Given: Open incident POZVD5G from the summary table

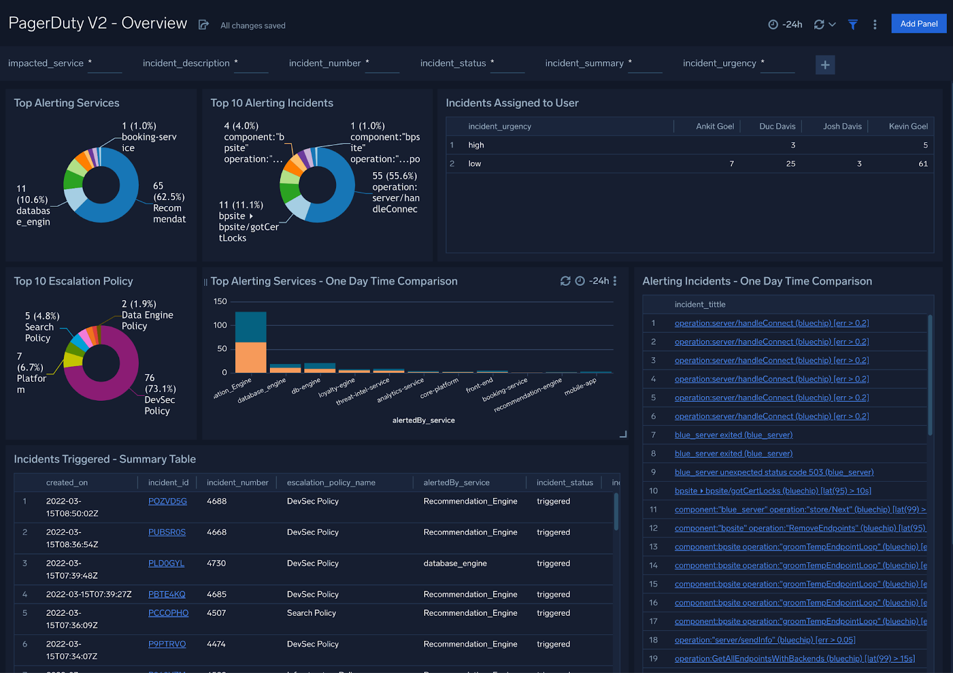Looking at the screenshot, I should click(167, 501).
